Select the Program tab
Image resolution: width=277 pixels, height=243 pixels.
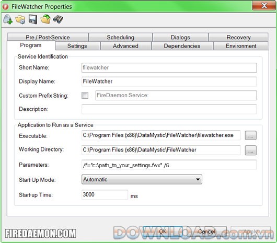point(31,45)
